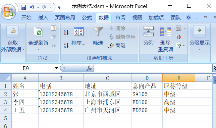Click the Select All corner button
This screenshot has height=128, width=216.
(6, 78)
